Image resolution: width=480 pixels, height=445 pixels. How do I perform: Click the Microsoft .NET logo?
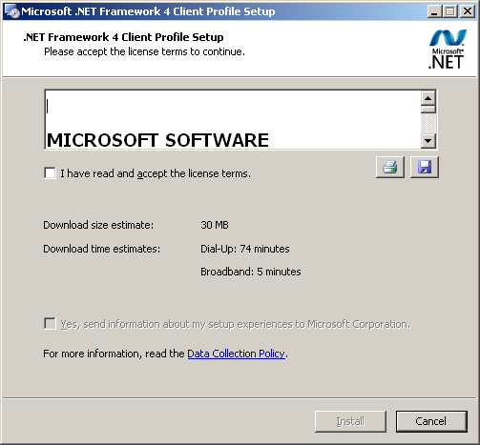(447, 50)
